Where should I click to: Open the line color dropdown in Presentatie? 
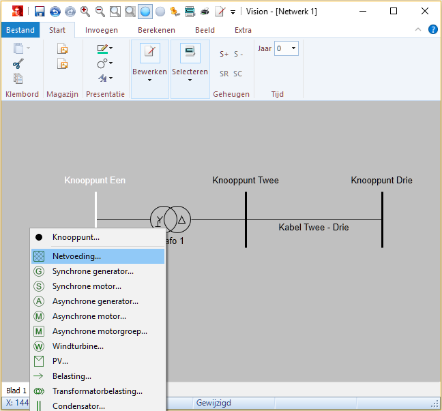tap(111, 48)
